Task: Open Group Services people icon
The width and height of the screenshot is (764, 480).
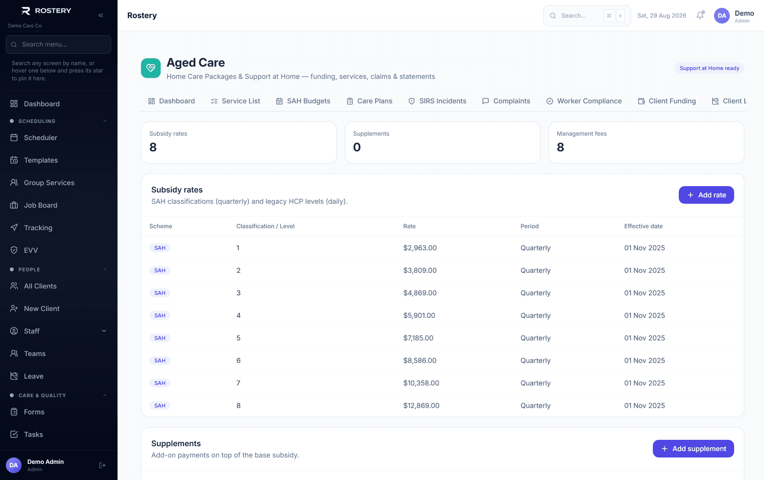Action: 14,183
